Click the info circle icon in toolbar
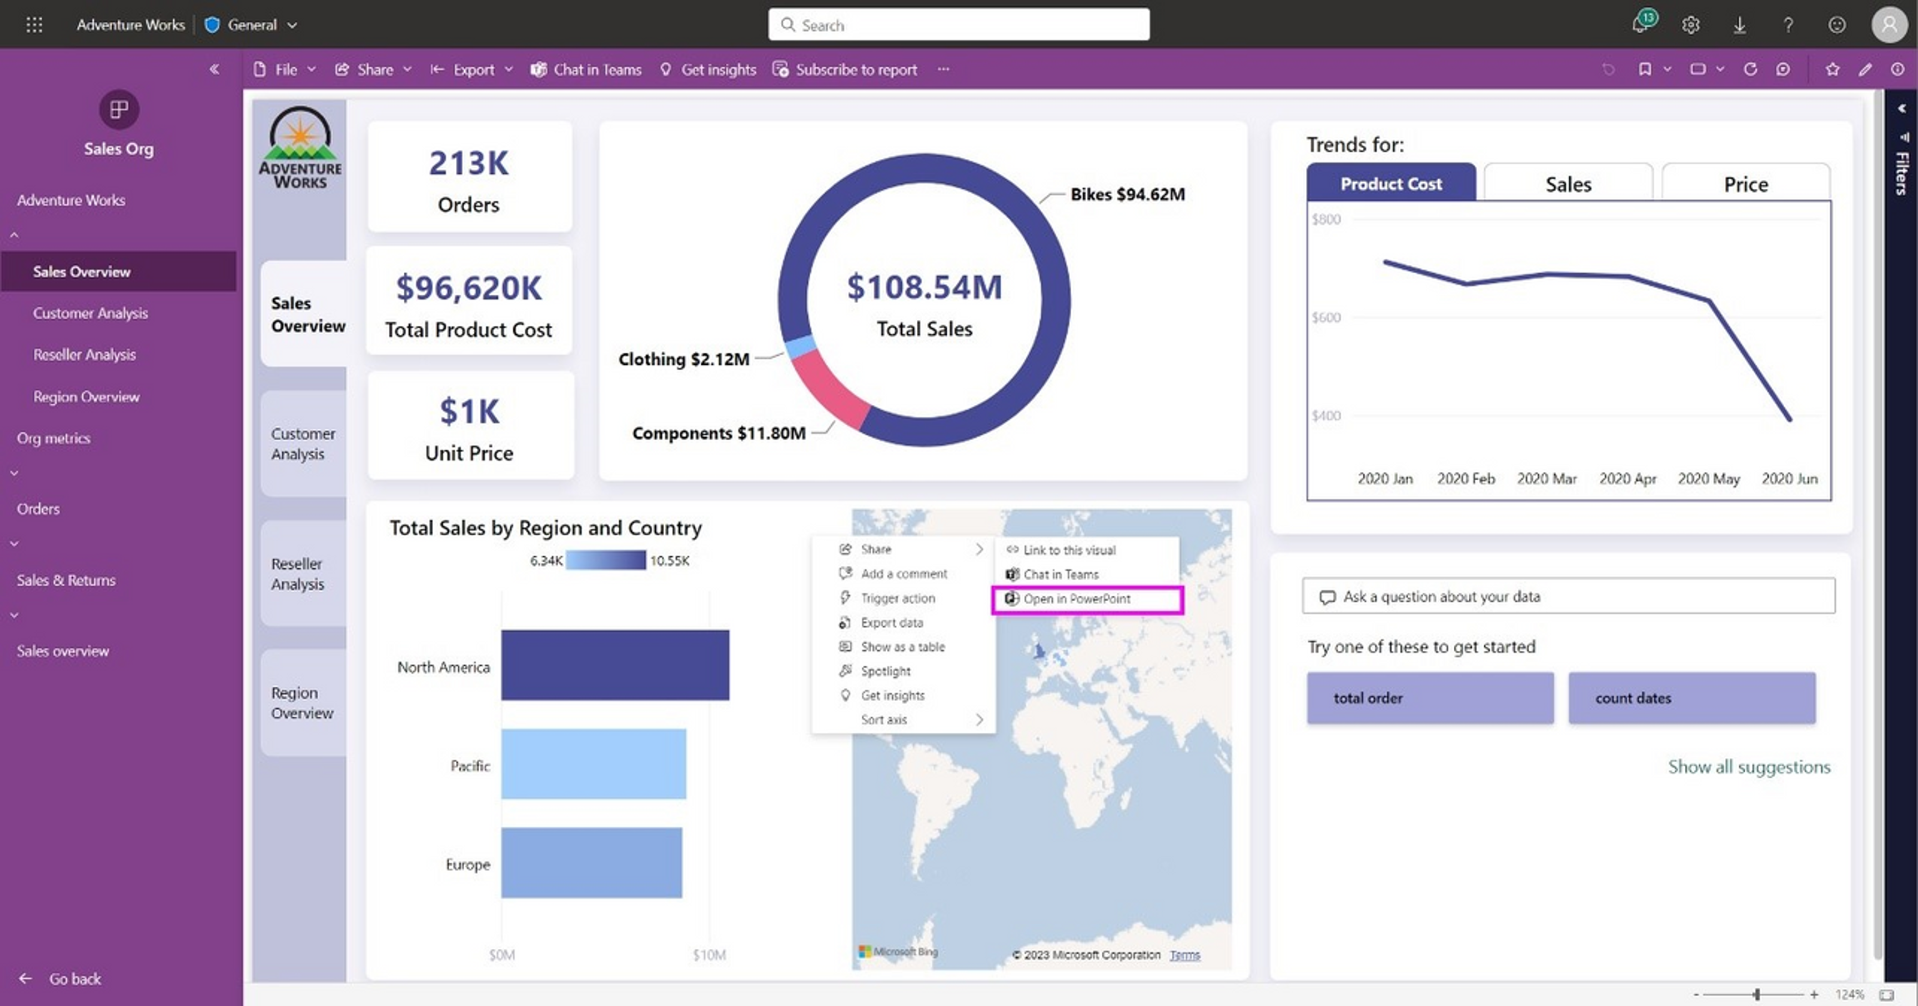This screenshot has height=1006, width=1918. 1898,69
